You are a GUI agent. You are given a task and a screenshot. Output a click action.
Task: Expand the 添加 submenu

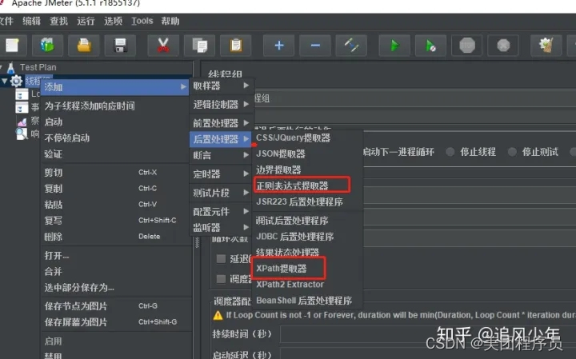tap(114, 87)
